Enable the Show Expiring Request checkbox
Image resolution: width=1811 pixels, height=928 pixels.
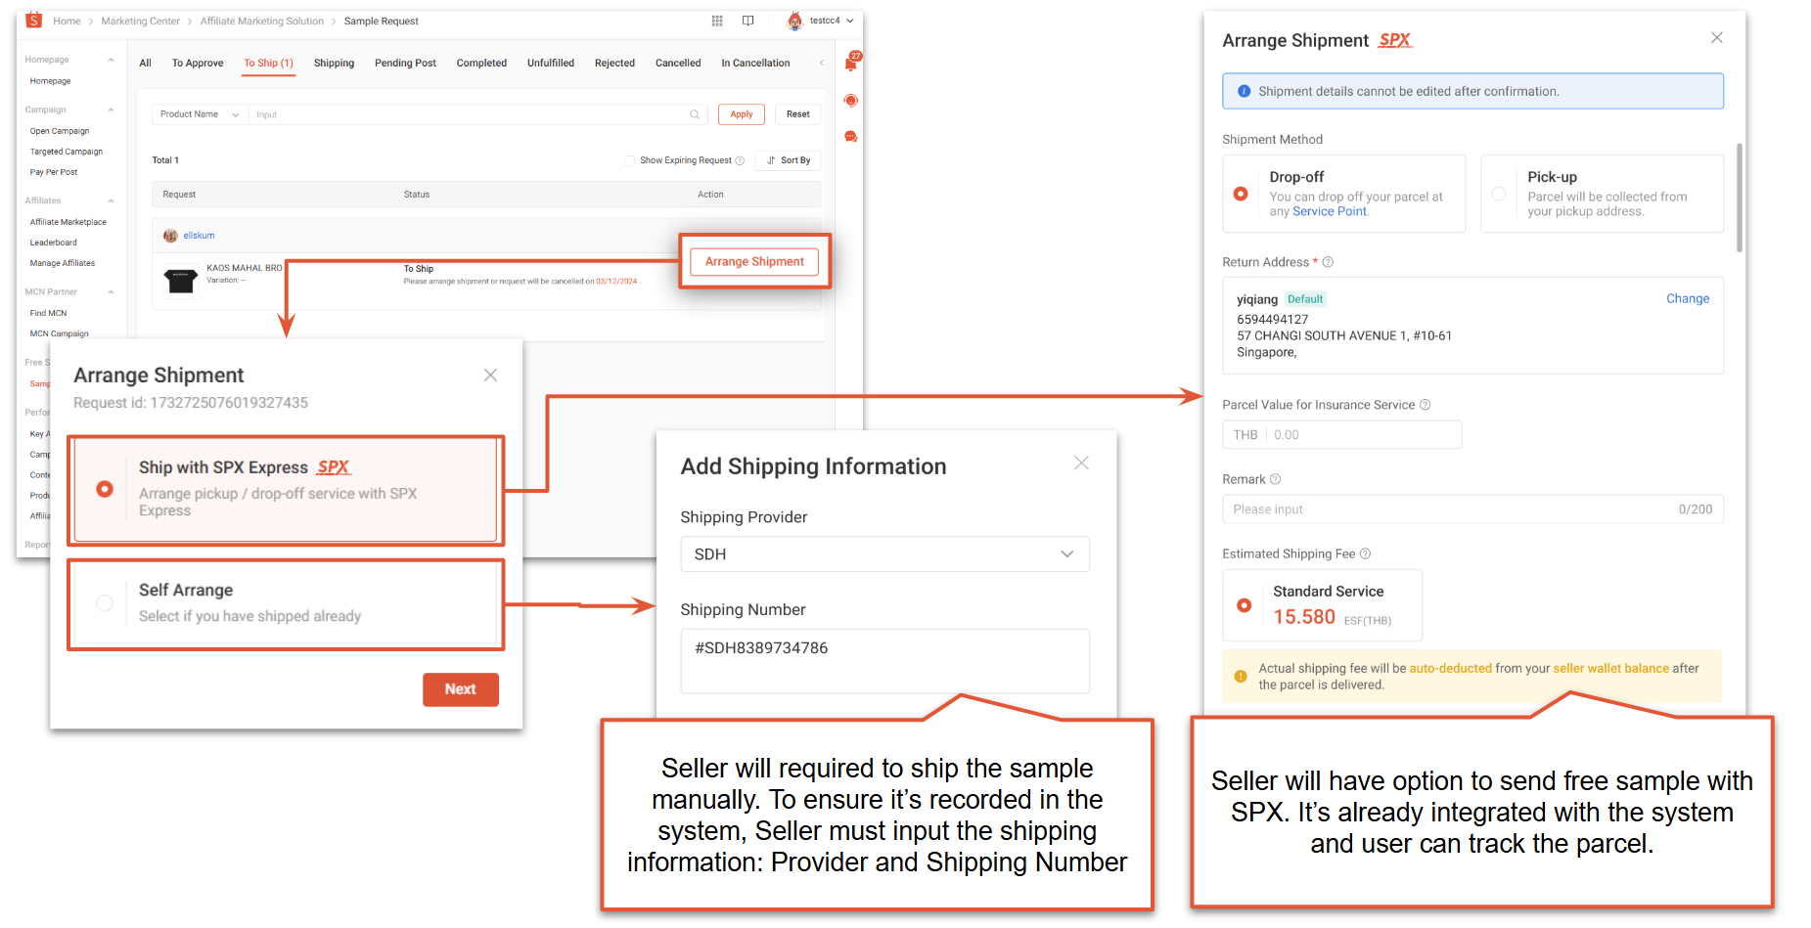coord(628,160)
